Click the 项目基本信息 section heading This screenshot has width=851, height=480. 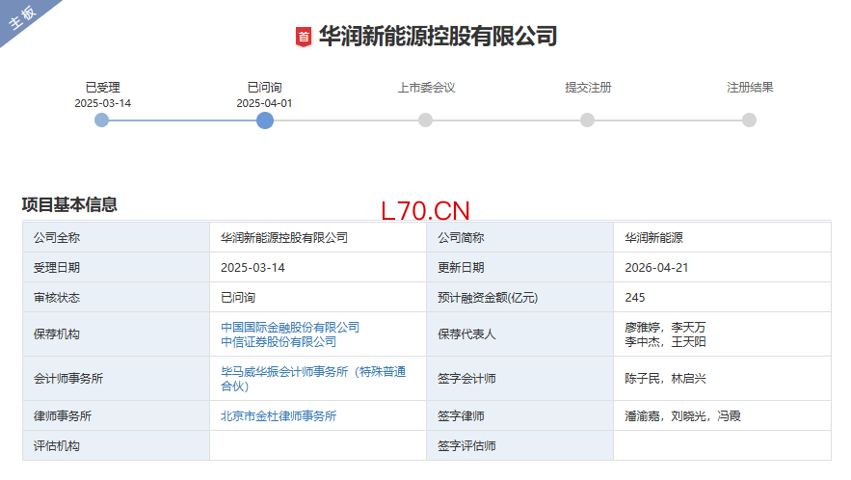69,204
